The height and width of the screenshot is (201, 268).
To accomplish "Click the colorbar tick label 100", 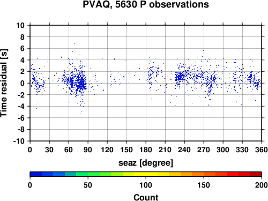I will [146, 185].
